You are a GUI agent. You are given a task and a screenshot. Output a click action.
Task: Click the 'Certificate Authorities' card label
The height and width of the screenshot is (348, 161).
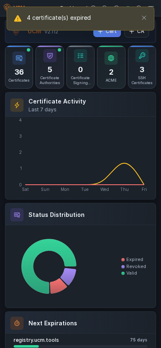(x=50, y=80)
